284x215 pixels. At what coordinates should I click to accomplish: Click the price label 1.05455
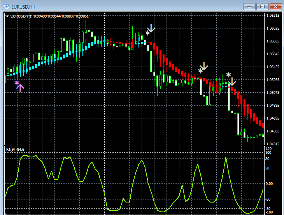click(273, 67)
